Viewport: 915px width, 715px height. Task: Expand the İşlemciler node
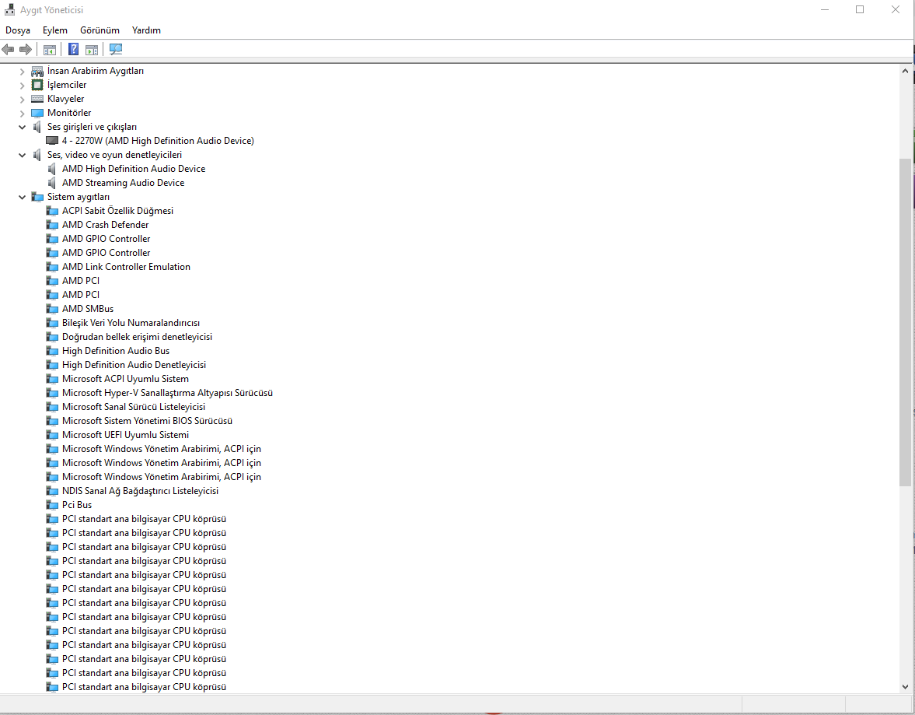point(23,86)
